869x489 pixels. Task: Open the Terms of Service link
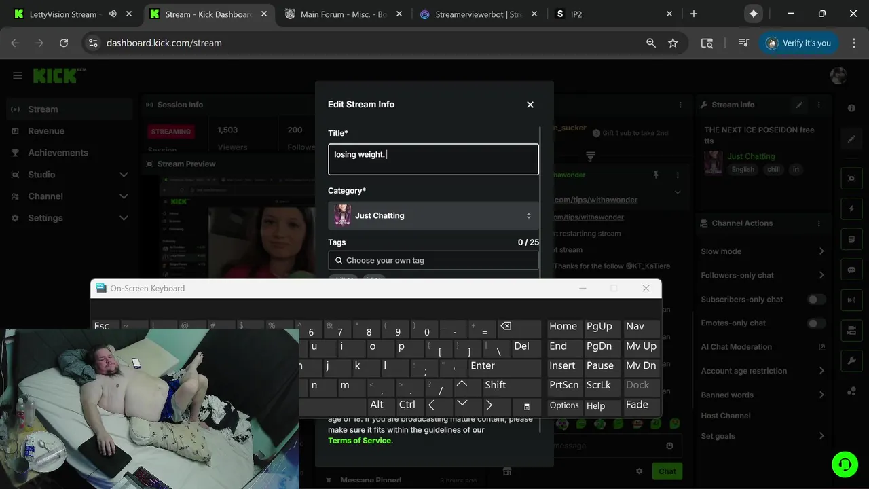click(360, 441)
